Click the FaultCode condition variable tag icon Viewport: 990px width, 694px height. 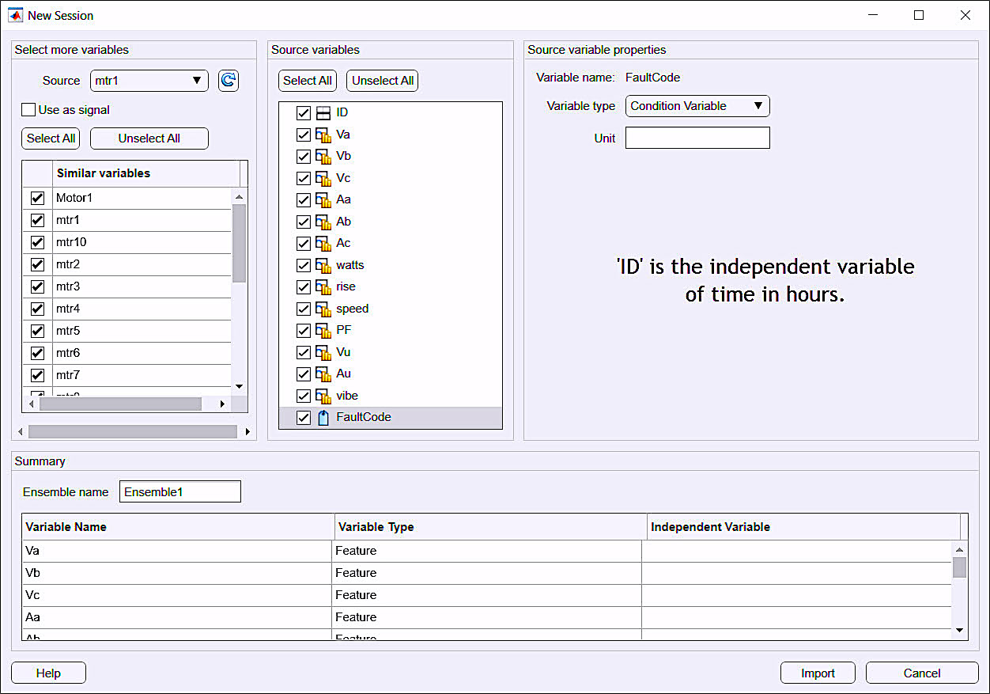pyautogui.click(x=323, y=418)
